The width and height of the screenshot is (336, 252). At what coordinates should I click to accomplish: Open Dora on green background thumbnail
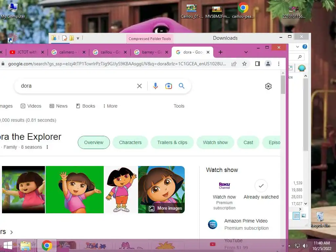click(74, 190)
